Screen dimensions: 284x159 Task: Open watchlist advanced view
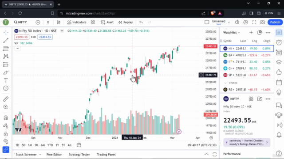coord(259,32)
